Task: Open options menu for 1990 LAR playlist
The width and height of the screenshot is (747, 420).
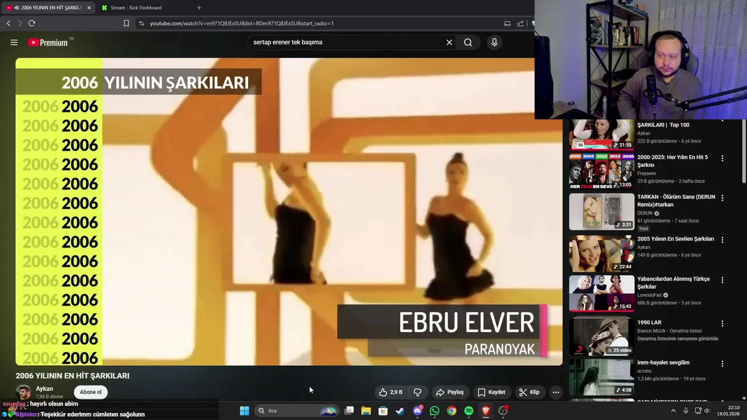Action: click(x=722, y=323)
